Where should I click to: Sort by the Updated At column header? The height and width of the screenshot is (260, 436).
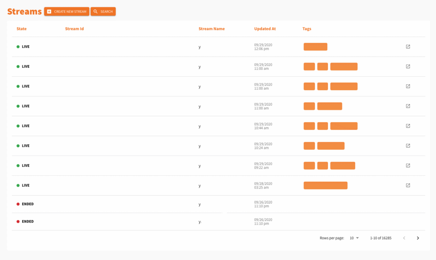click(x=265, y=29)
